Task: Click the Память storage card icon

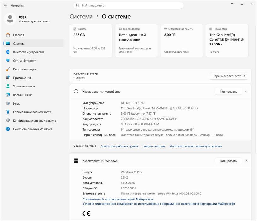Action: pos(75,29)
